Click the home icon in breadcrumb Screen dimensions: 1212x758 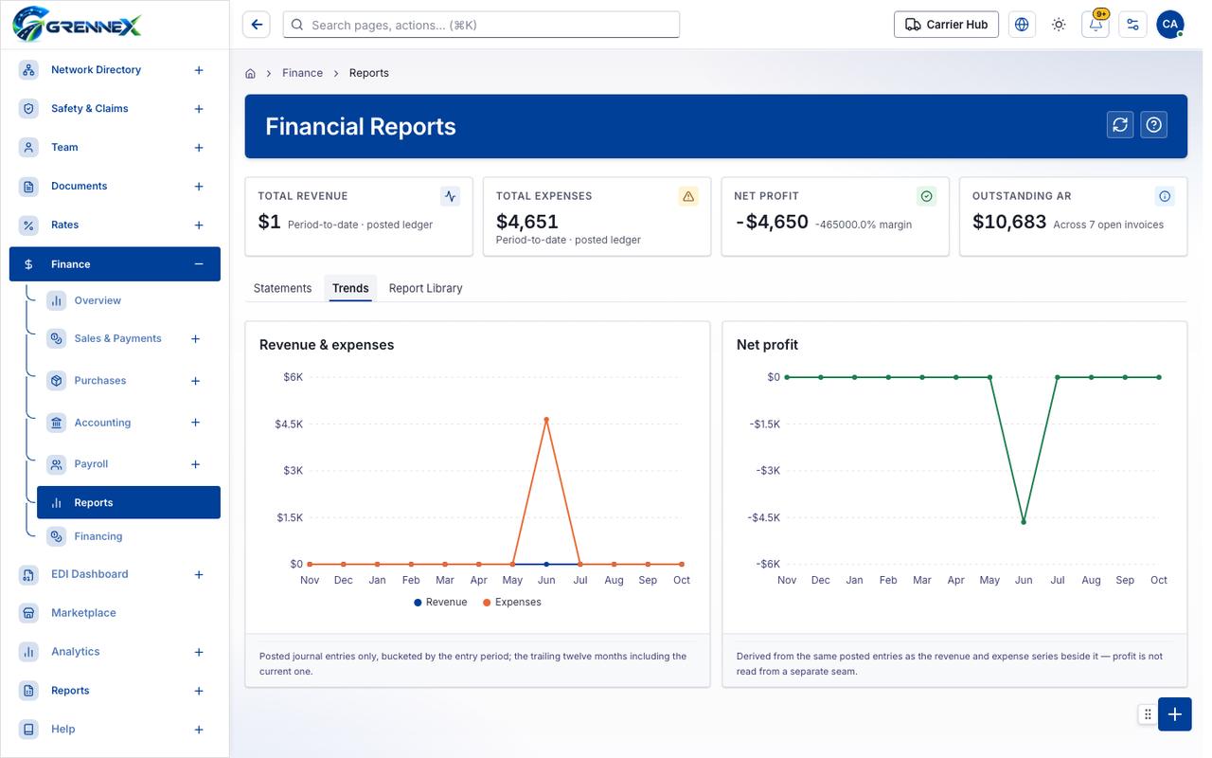pos(250,73)
